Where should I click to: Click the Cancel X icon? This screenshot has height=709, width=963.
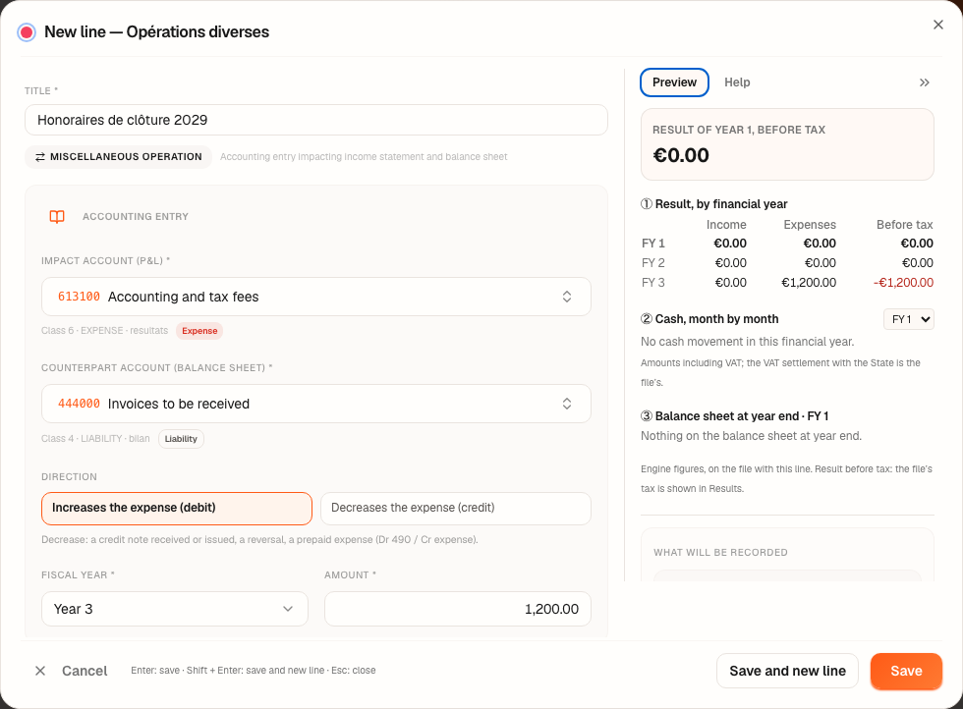point(40,671)
